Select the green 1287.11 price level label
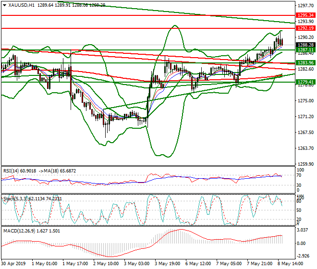This screenshot has height=269, width=317. [x=305, y=50]
